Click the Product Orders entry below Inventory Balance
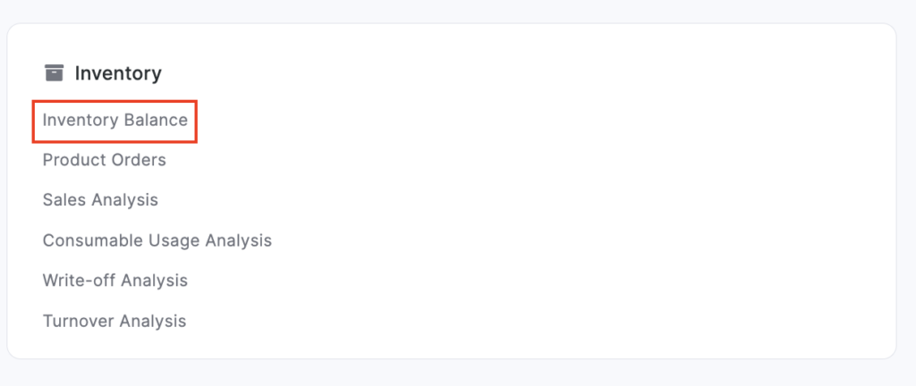 click(x=104, y=161)
